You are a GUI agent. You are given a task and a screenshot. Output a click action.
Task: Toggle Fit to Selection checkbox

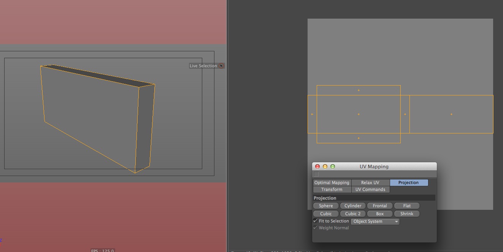point(316,221)
